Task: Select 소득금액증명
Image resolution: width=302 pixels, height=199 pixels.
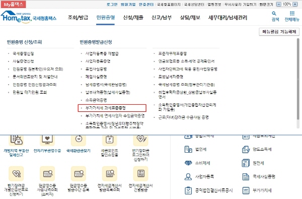Action: pos(96,100)
